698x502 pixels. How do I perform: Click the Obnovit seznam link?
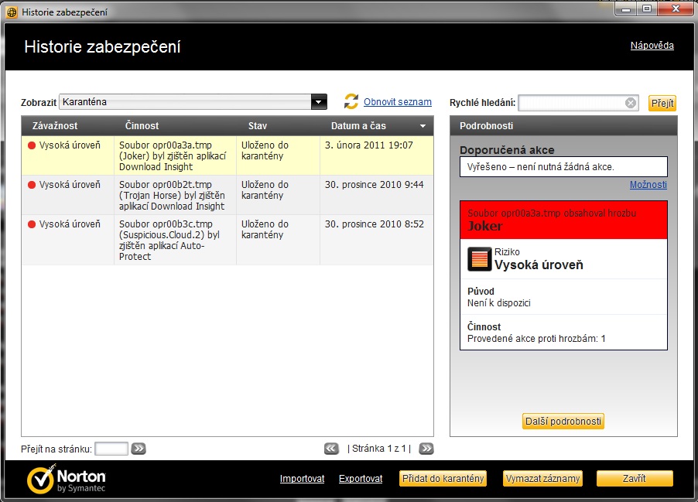(398, 102)
